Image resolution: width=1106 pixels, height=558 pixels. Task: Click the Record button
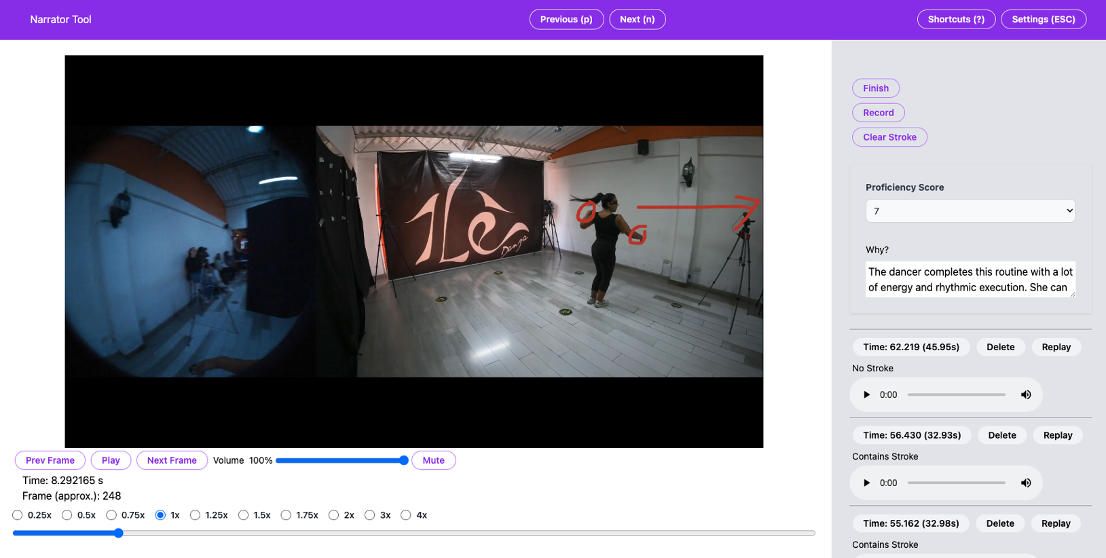coord(878,113)
